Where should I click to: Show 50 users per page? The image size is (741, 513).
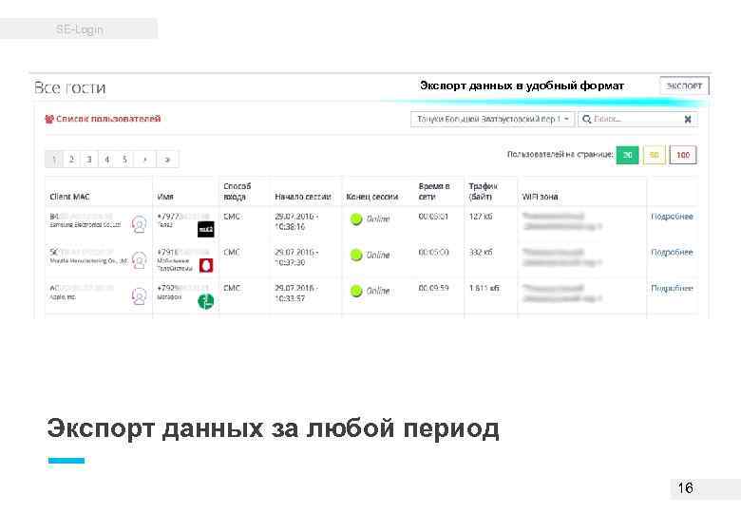pyautogui.click(x=654, y=155)
